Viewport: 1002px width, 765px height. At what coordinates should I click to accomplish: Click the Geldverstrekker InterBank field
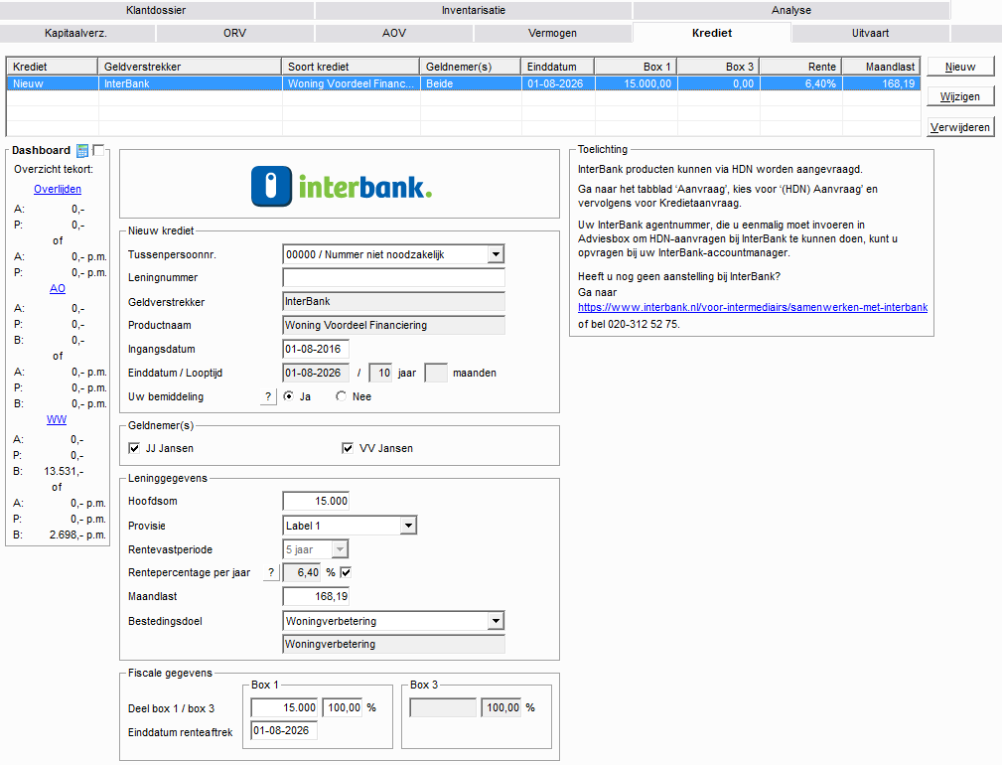[x=393, y=302]
